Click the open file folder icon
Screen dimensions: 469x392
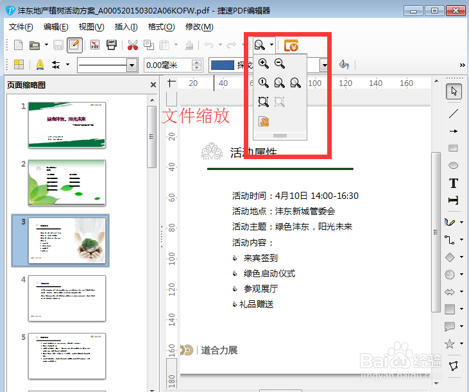(35, 46)
